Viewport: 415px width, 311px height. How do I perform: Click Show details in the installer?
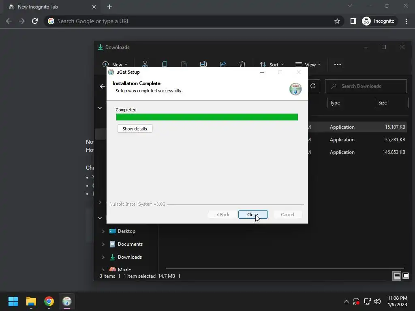point(135,129)
